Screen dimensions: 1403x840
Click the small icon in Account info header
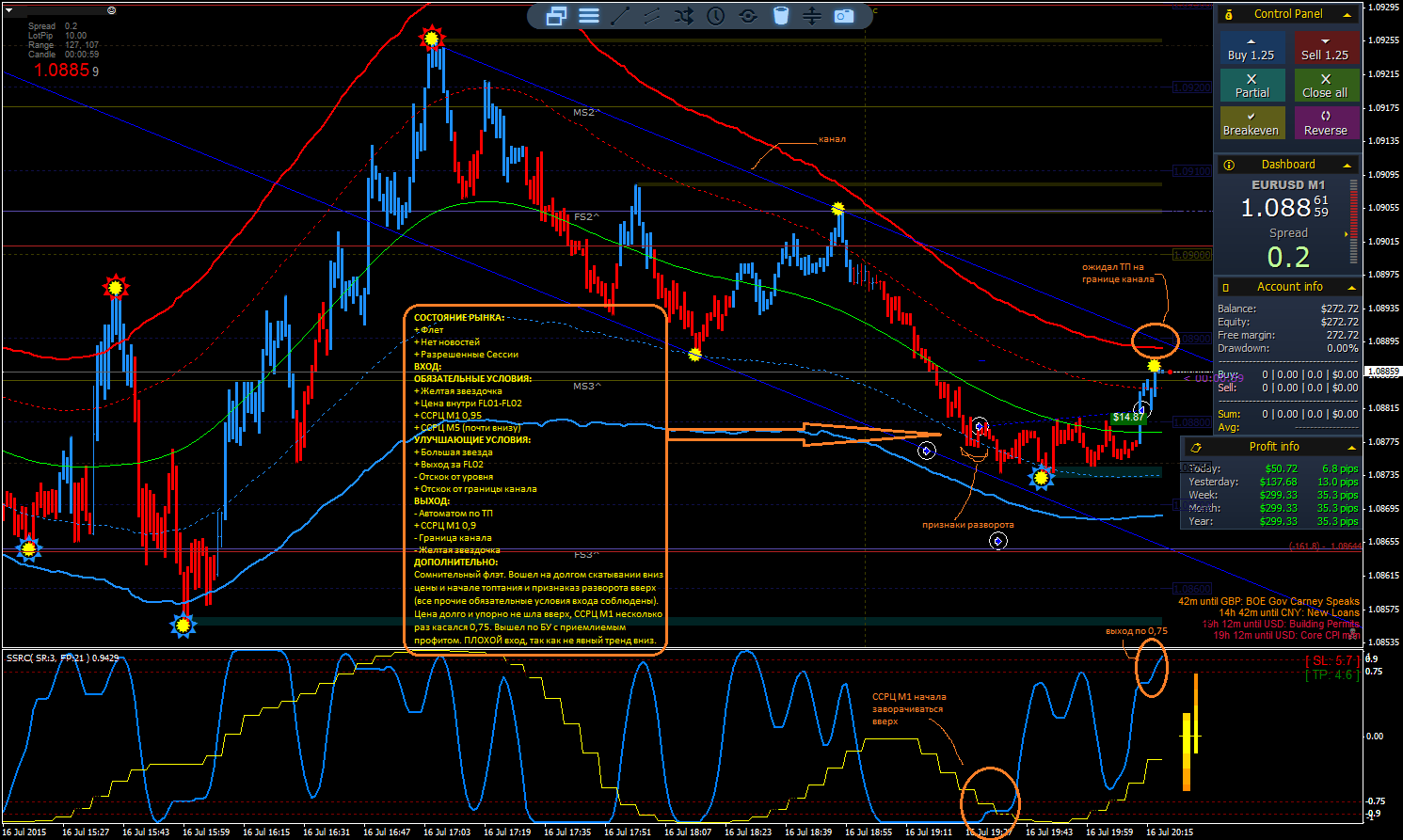pyautogui.click(x=1225, y=287)
